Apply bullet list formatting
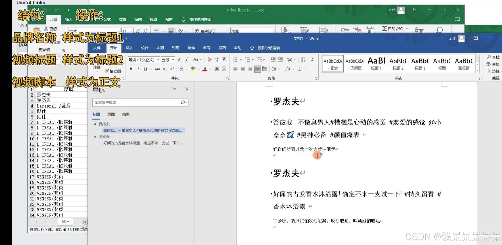This screenshot has height=245, width=502. pyautogui.click(x=235, y=60)
